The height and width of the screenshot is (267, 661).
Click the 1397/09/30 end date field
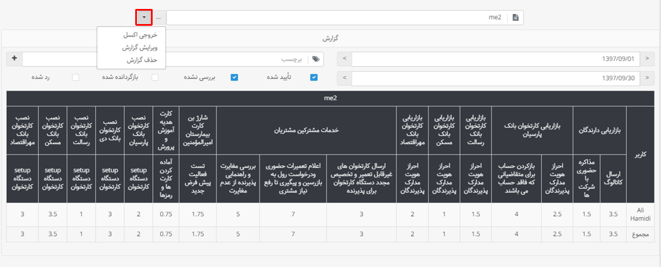click(x=495, y=78)
